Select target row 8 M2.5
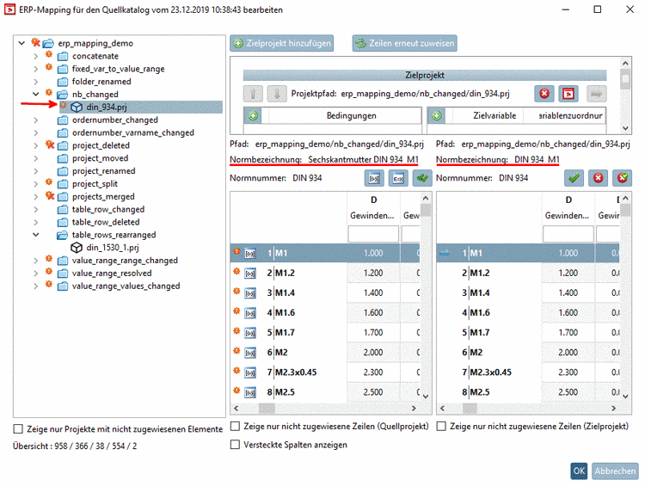645x486 pixels. [528, 392]
